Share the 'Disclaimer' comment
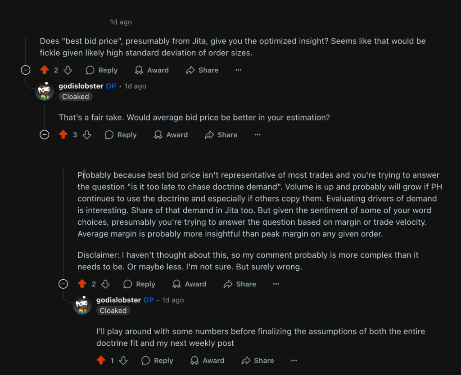The image size is (461, 375). click(240, 284)
